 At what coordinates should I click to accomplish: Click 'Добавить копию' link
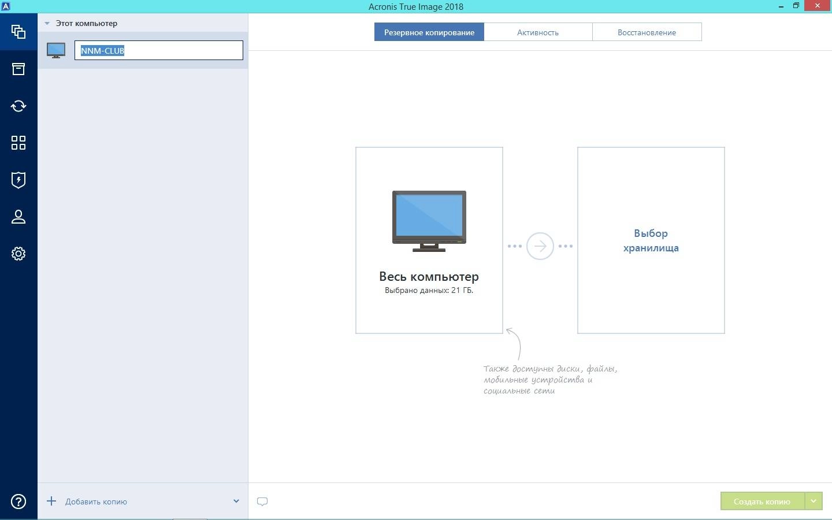[x=96, y=502]
